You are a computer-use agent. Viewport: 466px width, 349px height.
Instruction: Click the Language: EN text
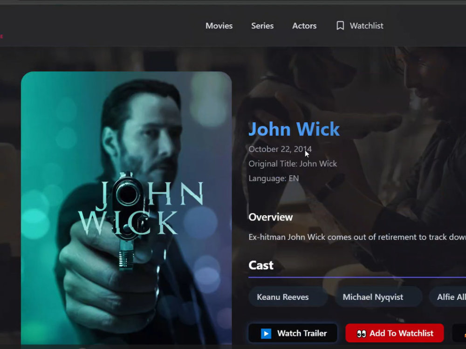pyautogui.click(x=274, y=178)
